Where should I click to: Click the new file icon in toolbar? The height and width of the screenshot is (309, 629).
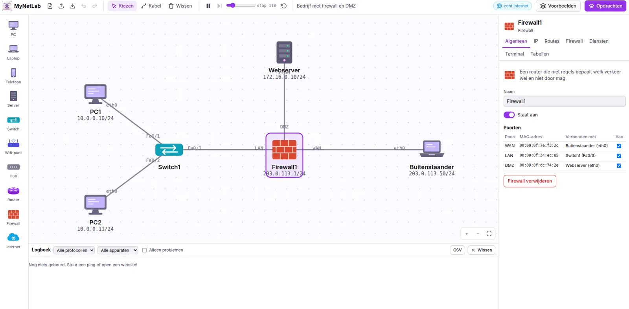(50, 6)
